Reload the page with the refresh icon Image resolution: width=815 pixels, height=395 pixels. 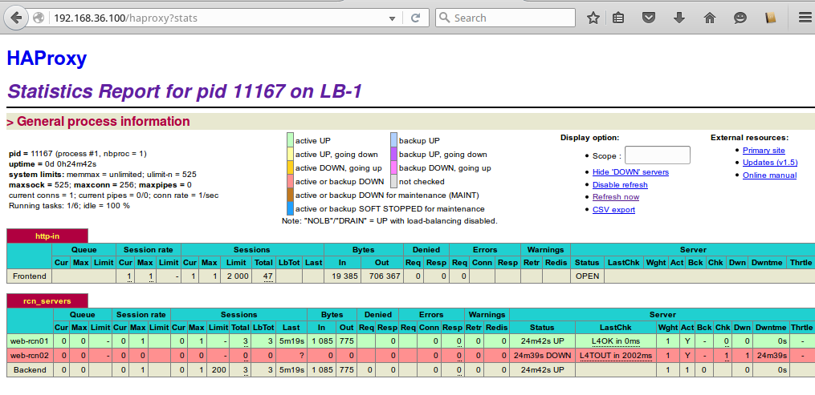click(x=415, y=18)
